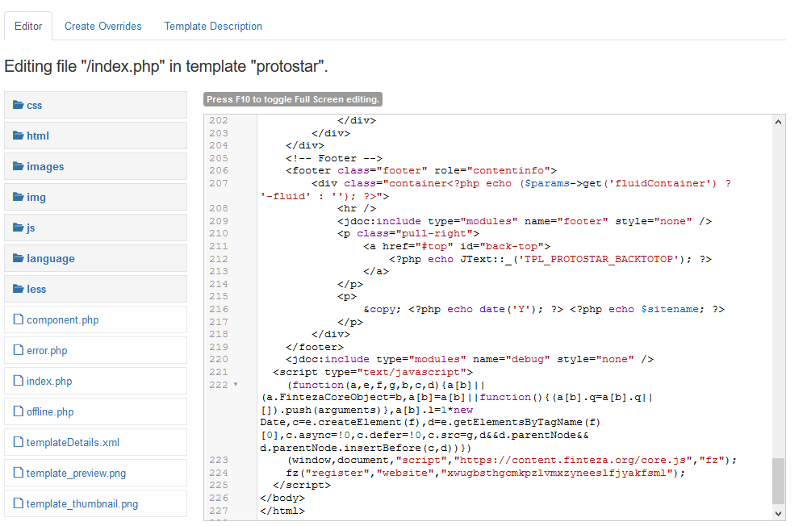Expand the img folder
Viewport: 807px width, 526px height.
[36, 197]
